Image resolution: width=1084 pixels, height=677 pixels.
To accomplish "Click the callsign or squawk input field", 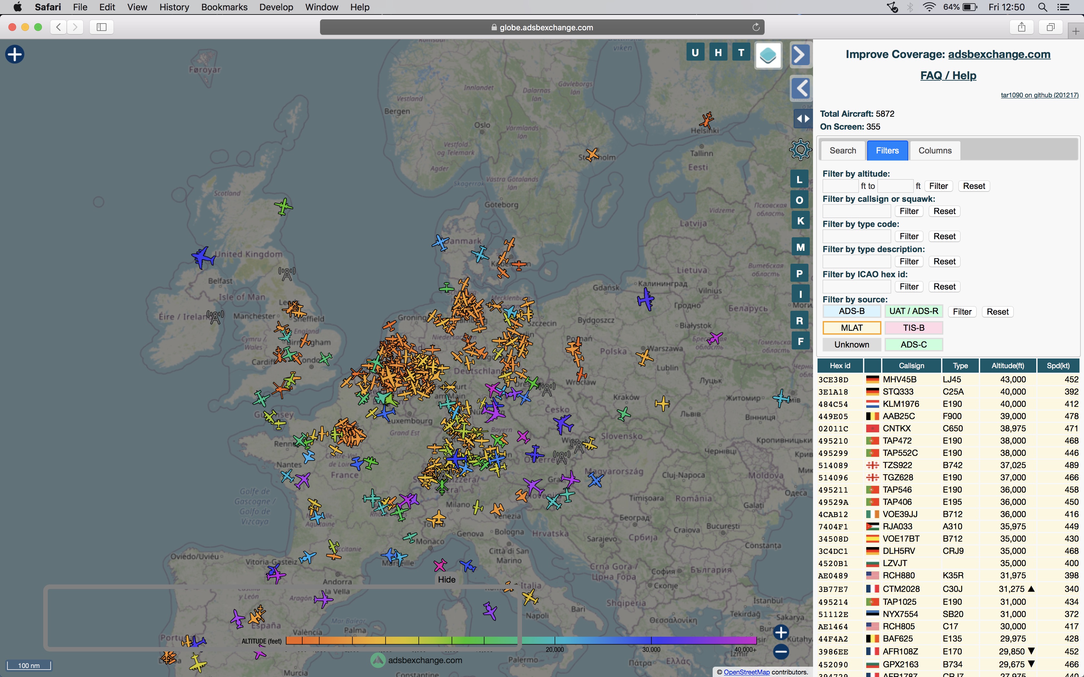I will click(857, 211).
